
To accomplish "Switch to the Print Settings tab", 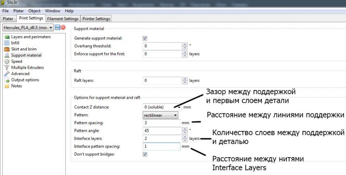I will [x=31, y=18].
